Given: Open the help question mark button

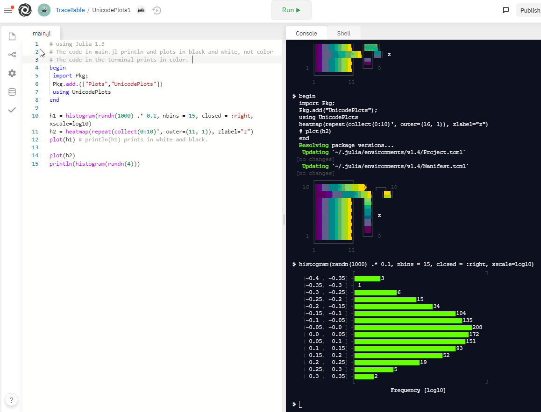Looking at the screenshot, I should 11,399.
